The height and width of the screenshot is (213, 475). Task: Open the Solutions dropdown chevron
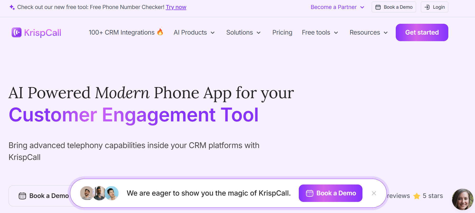[x=259, y=33]
